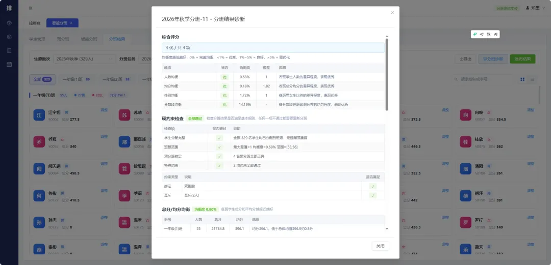
Task: Close the diagnosis dialog with the X
Action: tap(392, 13)
